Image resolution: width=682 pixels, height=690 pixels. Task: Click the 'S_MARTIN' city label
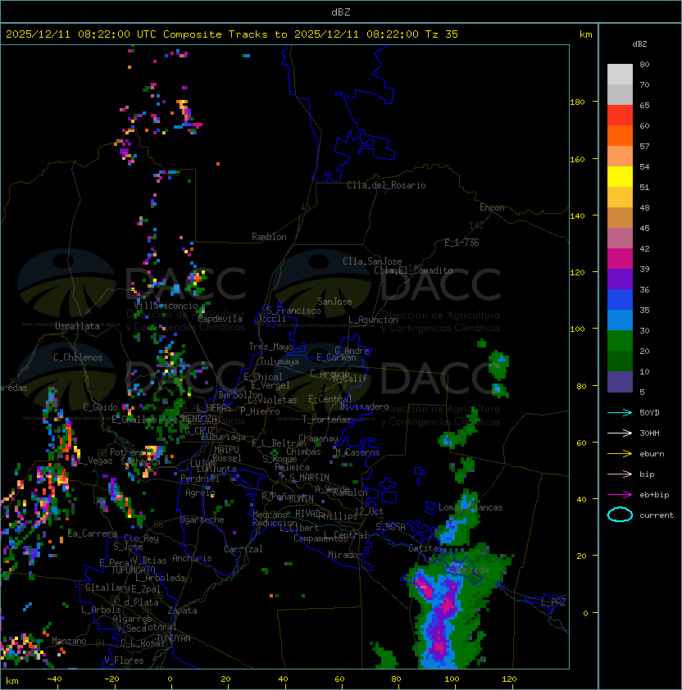click(x=309, y=478)
